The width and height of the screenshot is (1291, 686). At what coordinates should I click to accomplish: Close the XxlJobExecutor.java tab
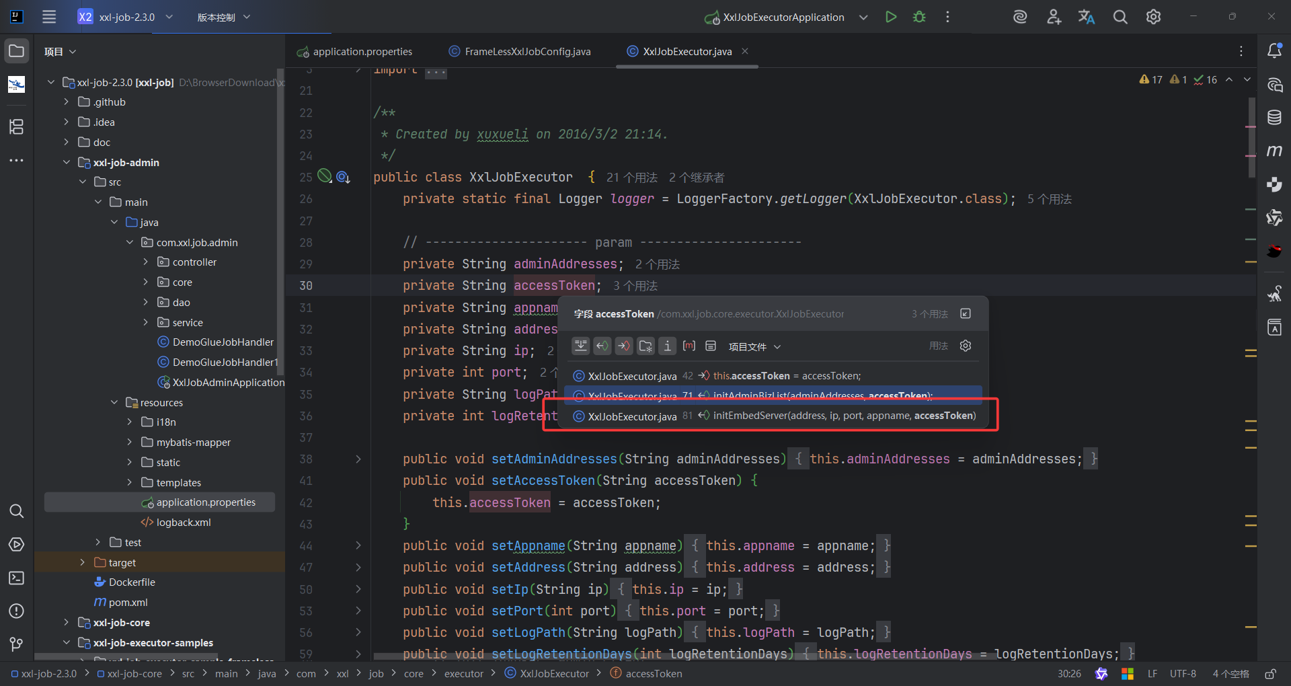[x=745, y=51]
